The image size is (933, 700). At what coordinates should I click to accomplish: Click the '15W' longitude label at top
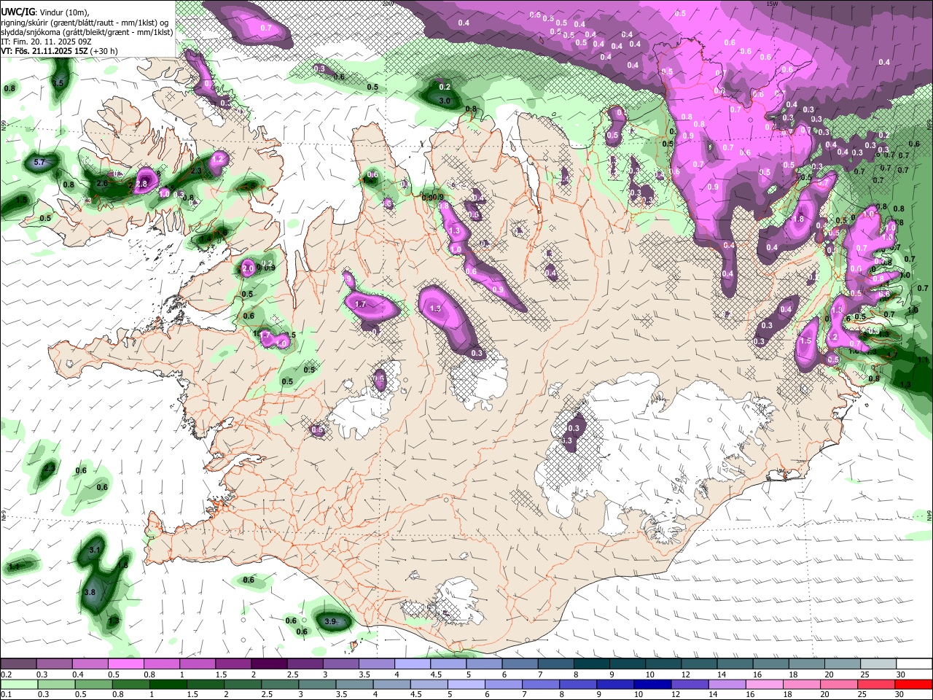pos(772,4)
